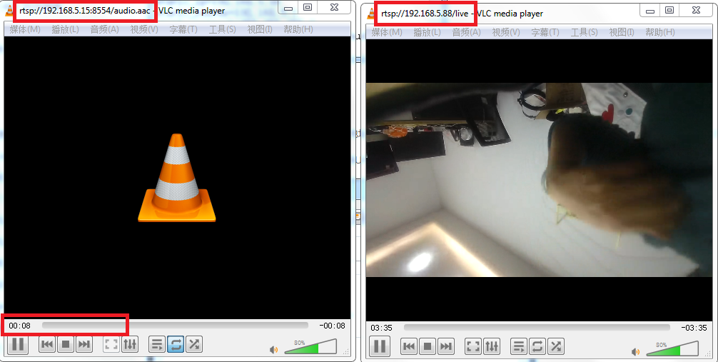Click elapsed time 00:08 in audio.aac window

tap(20, 326)
